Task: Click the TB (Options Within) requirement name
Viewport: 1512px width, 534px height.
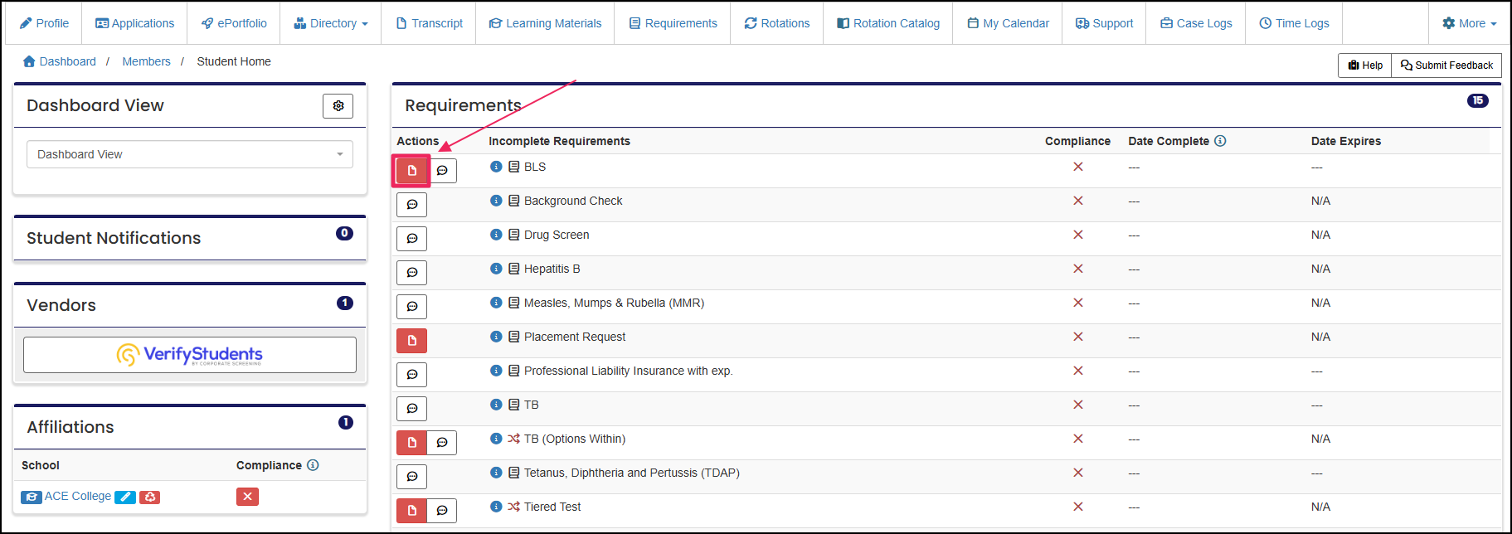Action: point(575,439)
